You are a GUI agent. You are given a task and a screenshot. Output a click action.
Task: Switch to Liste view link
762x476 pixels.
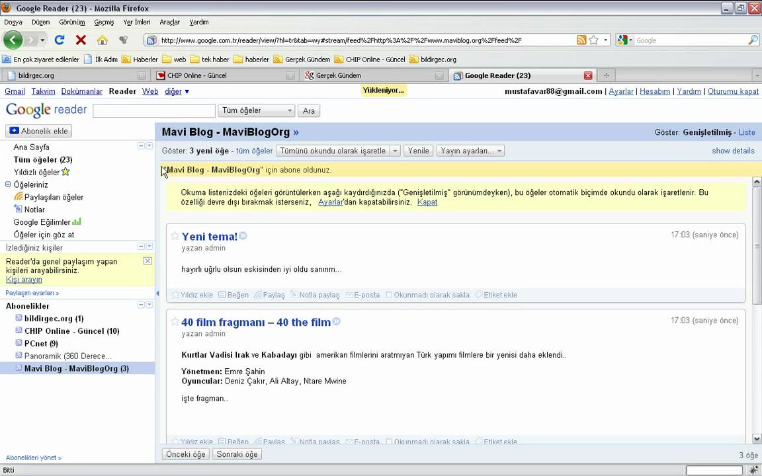coord(747,132)
